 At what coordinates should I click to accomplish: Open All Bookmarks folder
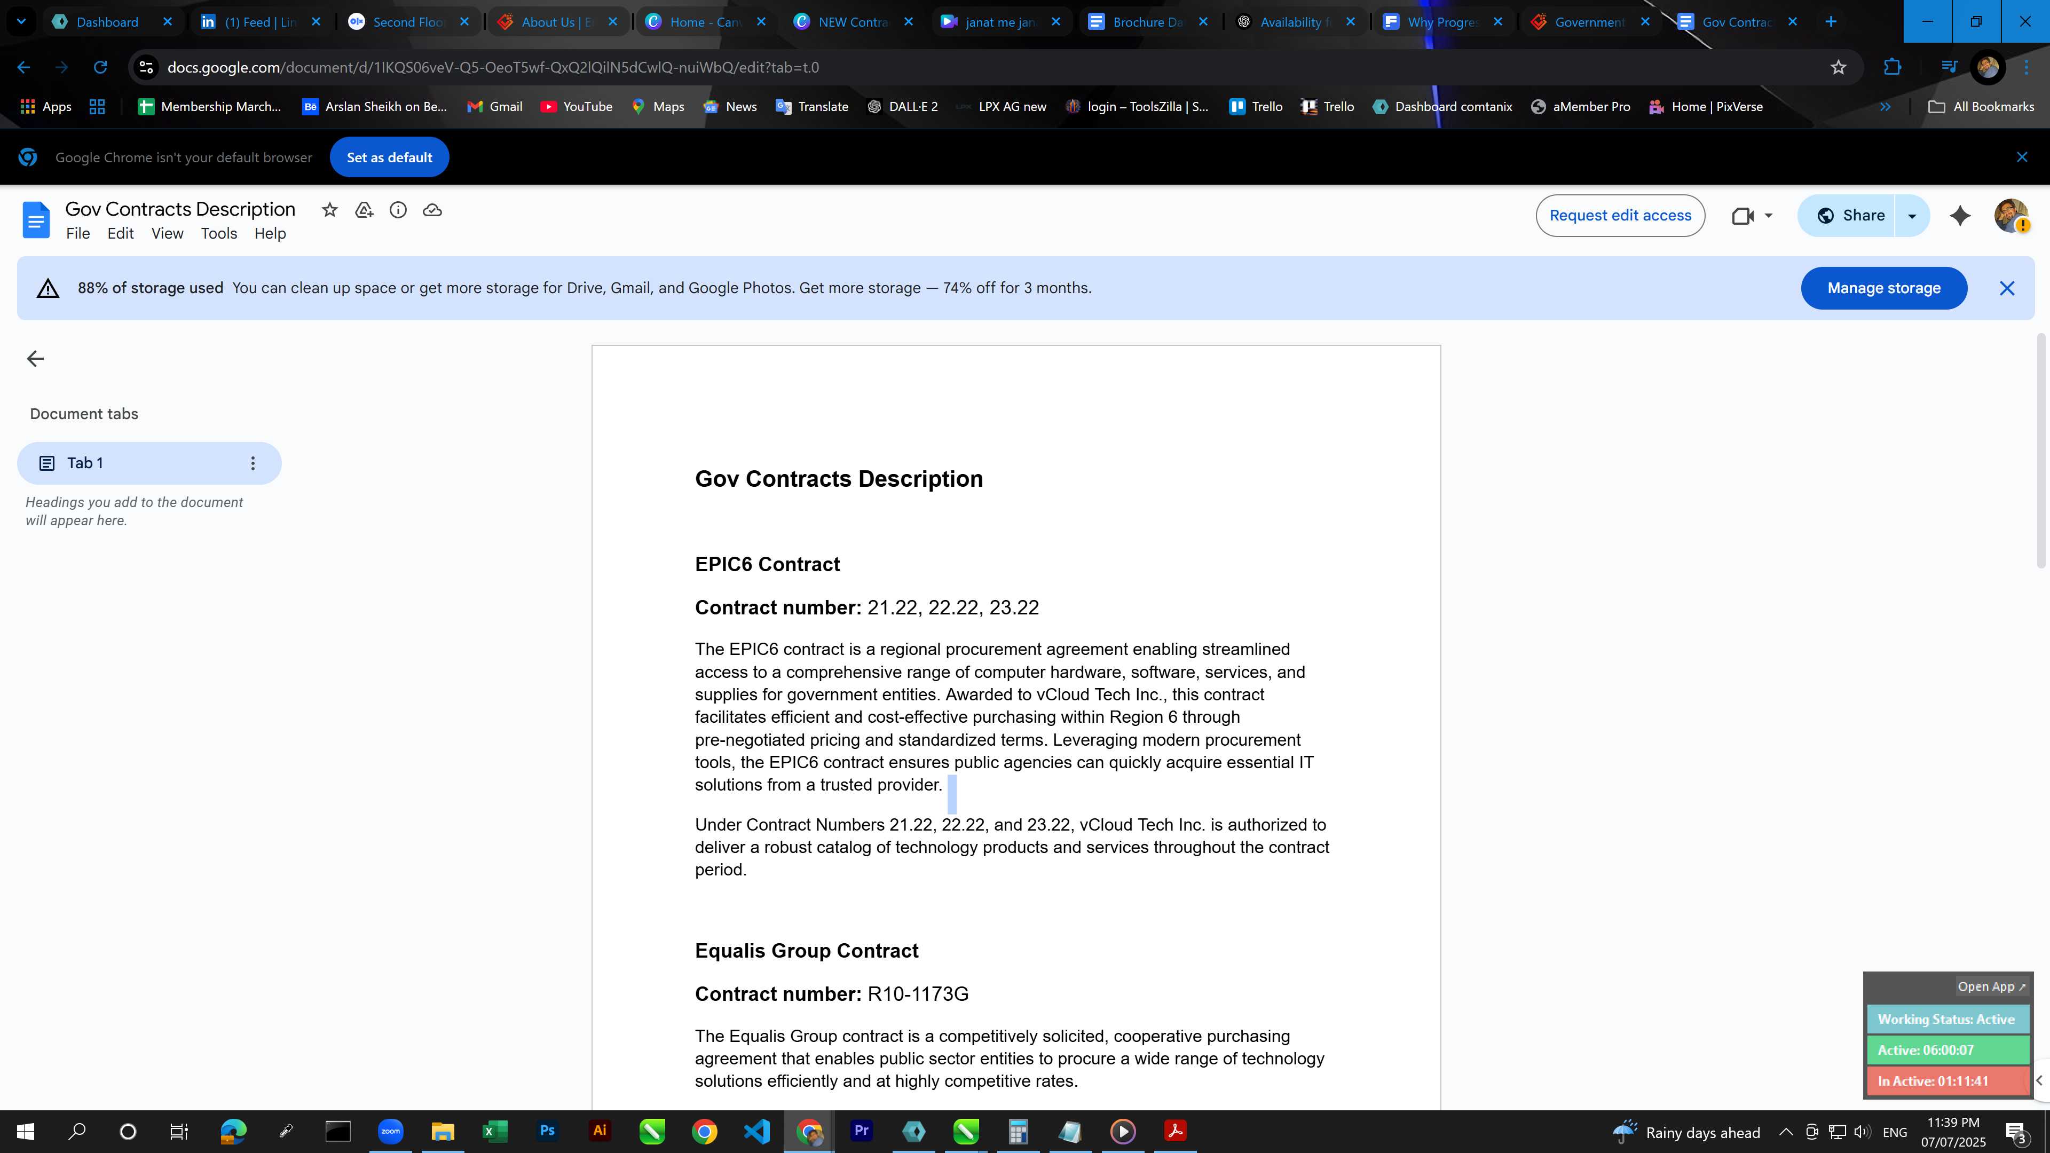[1982, 107]
